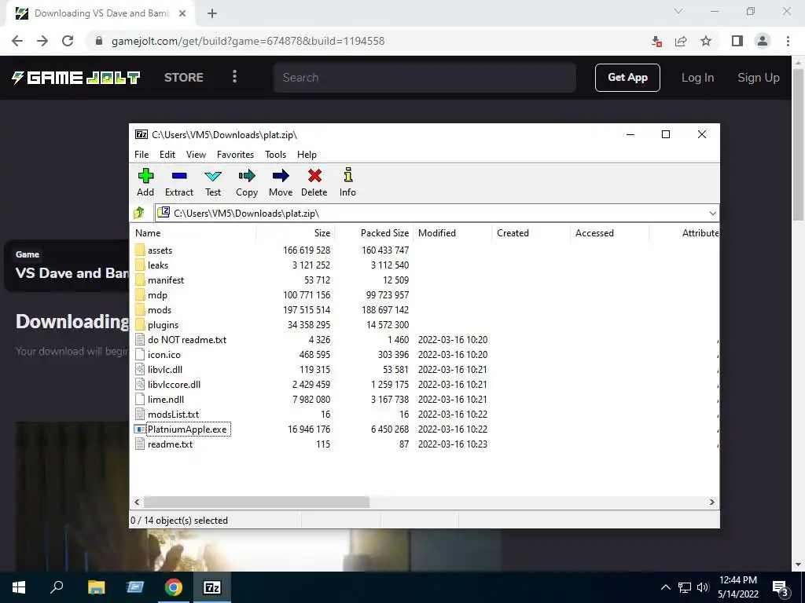Viewport: 805px width, 603px height.
Task: Open a new Chrome tab
Action: click(212, 13)
